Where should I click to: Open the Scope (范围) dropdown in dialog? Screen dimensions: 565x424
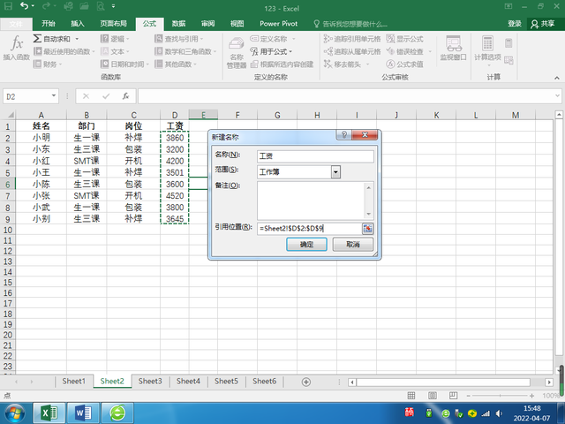[335, 172]
